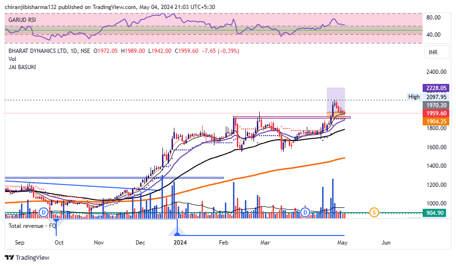Click the 1000.00 price scale value

(436, 204)
